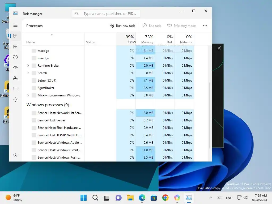Open Task Manager settings gear

click(x=15, y=155)
